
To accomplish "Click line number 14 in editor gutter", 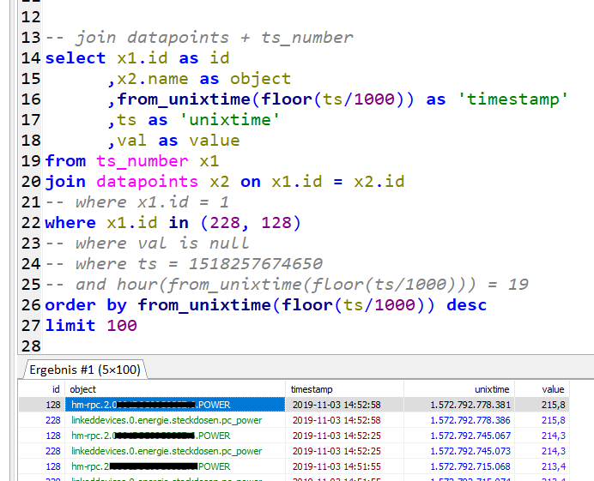I will click(x=31, y=58).
